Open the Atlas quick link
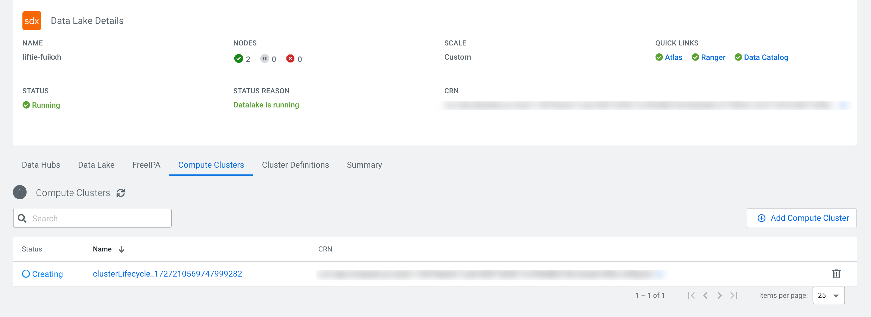871x317 pixels. (673, 58)
